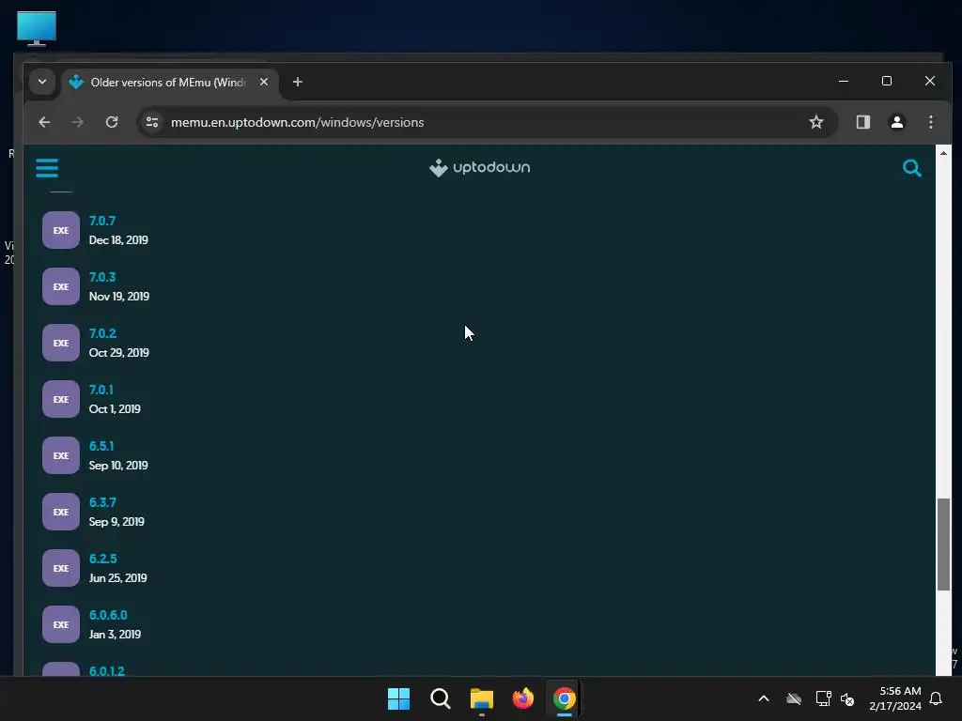This screenshot has height=721, width=962.
Task: Click the OneDrive tray icon
Action: [x=794, y=698]
